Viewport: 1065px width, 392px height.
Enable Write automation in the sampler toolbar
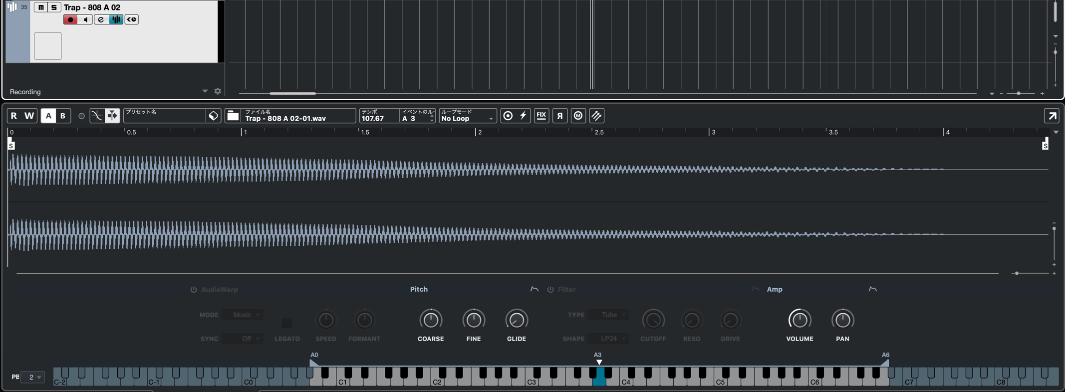[x=29, y=116]
